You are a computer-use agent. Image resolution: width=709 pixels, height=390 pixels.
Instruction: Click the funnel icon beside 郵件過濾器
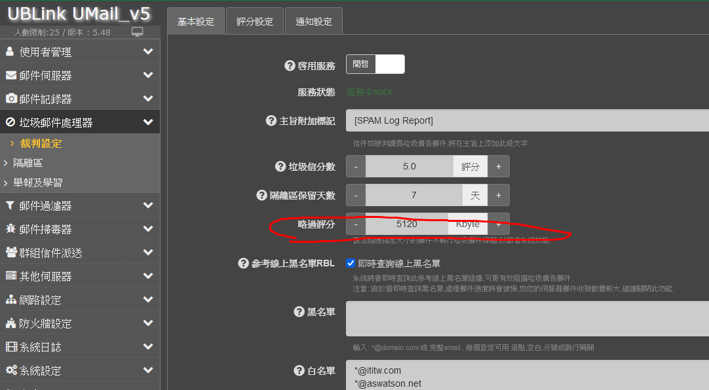click(x=10, y=205)
